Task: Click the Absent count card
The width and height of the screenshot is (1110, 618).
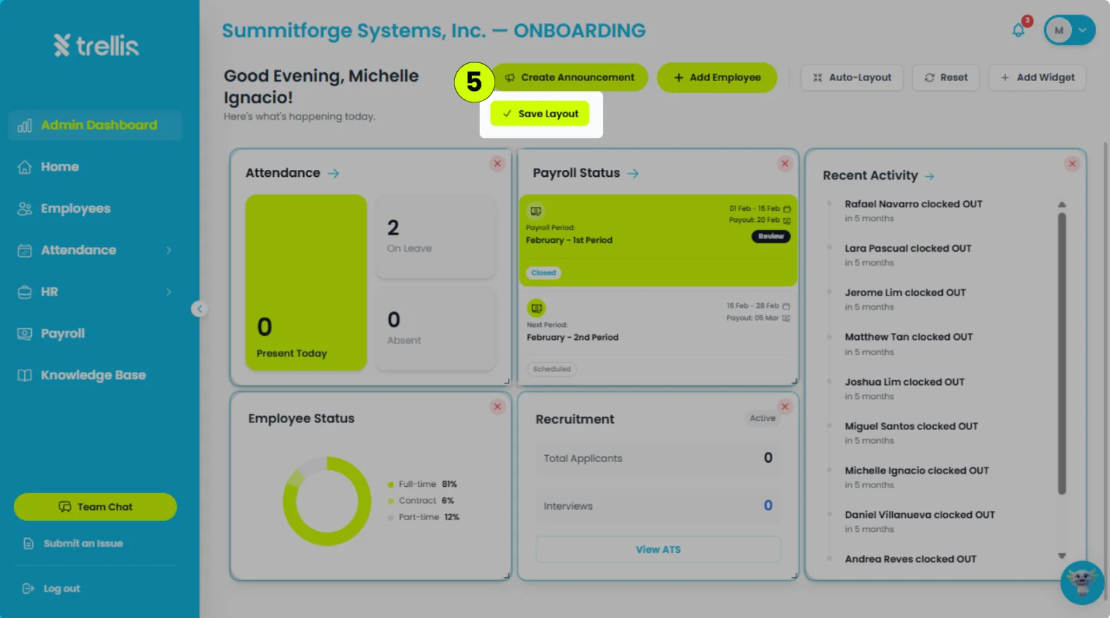Action: [x=436, y=329]
